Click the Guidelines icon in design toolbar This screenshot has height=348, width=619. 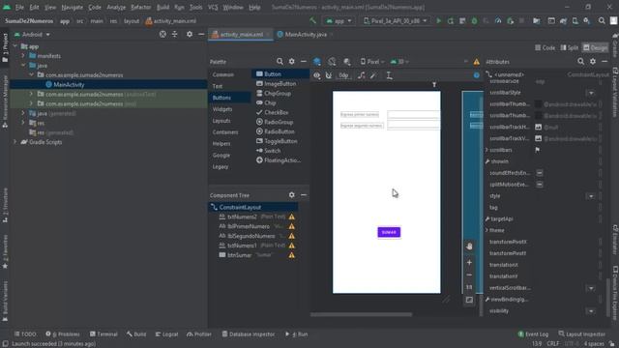(389, 75)
